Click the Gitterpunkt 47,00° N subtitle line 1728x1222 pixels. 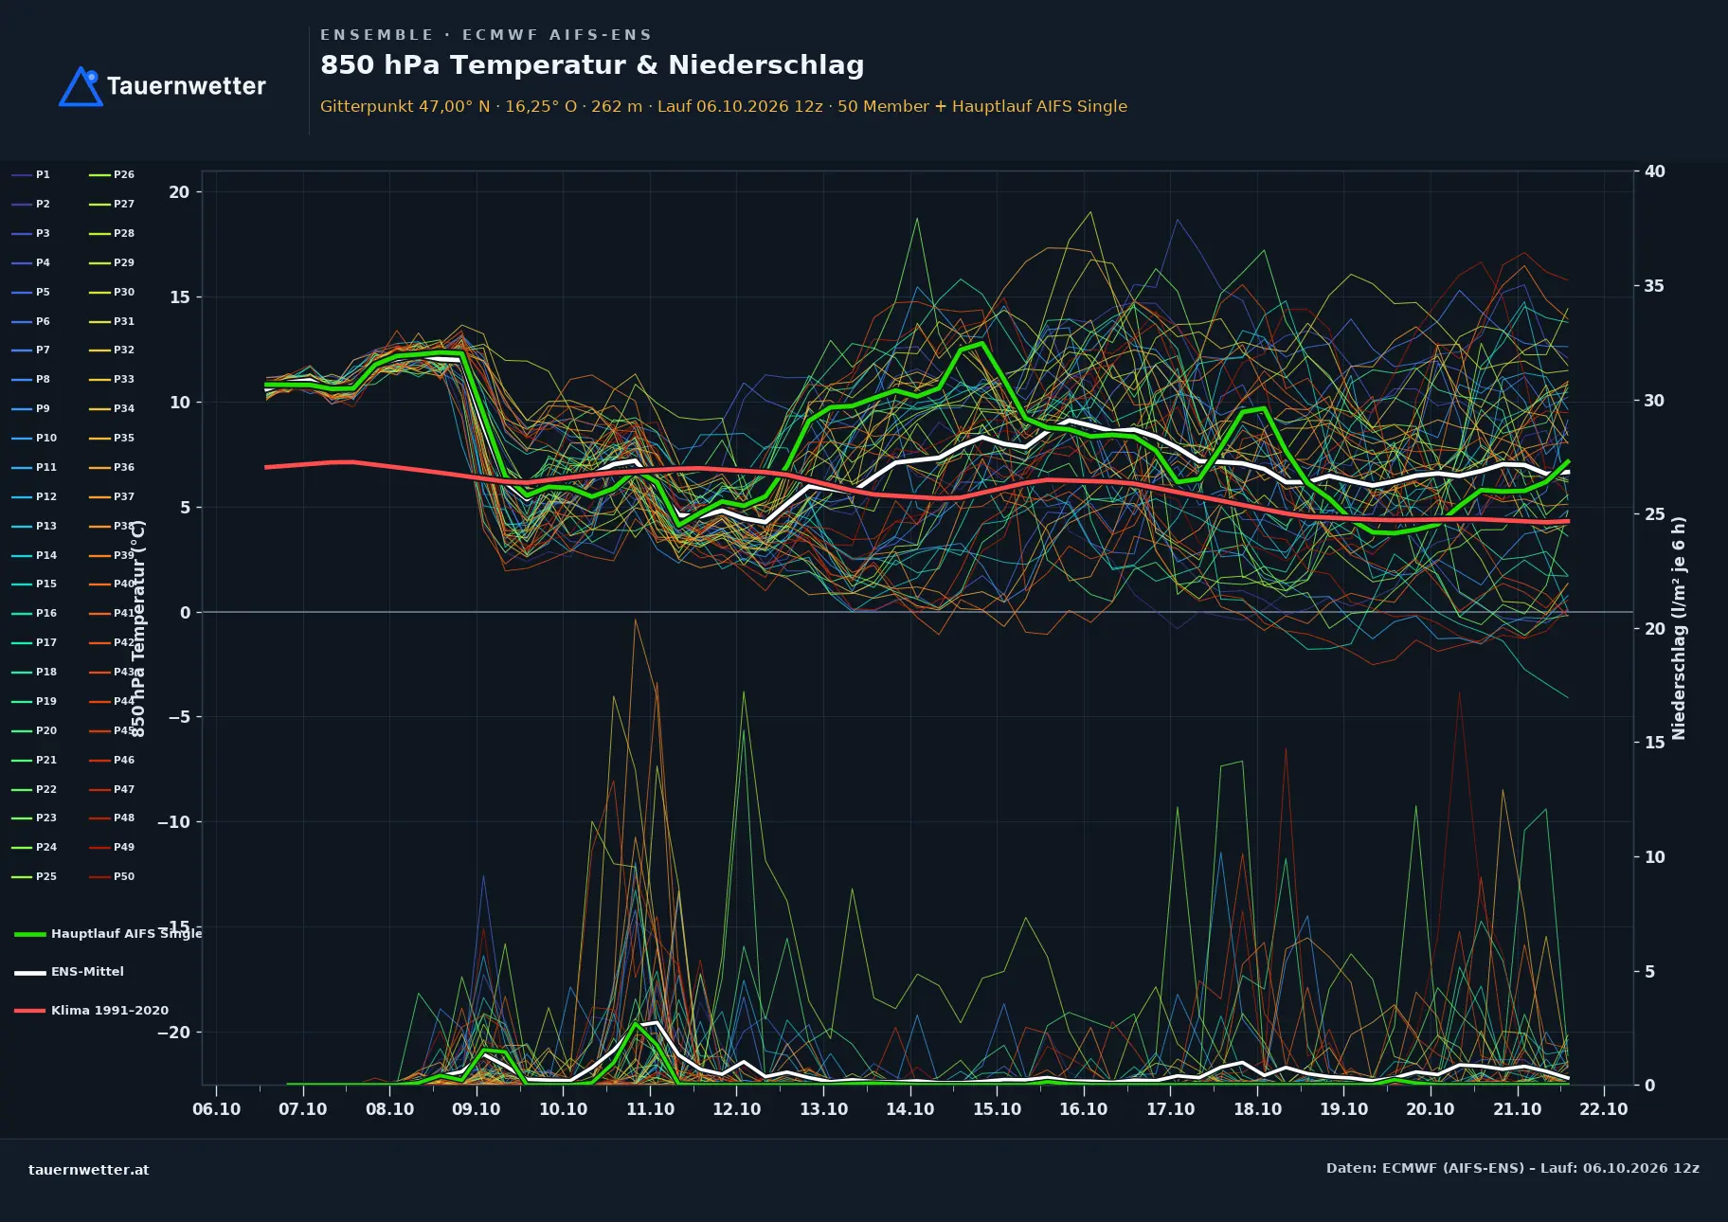(724, 106)
